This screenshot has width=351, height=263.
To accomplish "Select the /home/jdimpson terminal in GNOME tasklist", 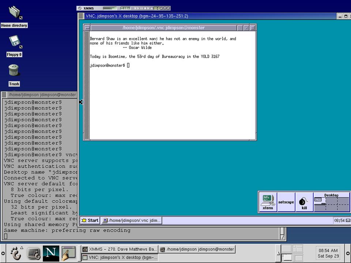I will point(197,249).
